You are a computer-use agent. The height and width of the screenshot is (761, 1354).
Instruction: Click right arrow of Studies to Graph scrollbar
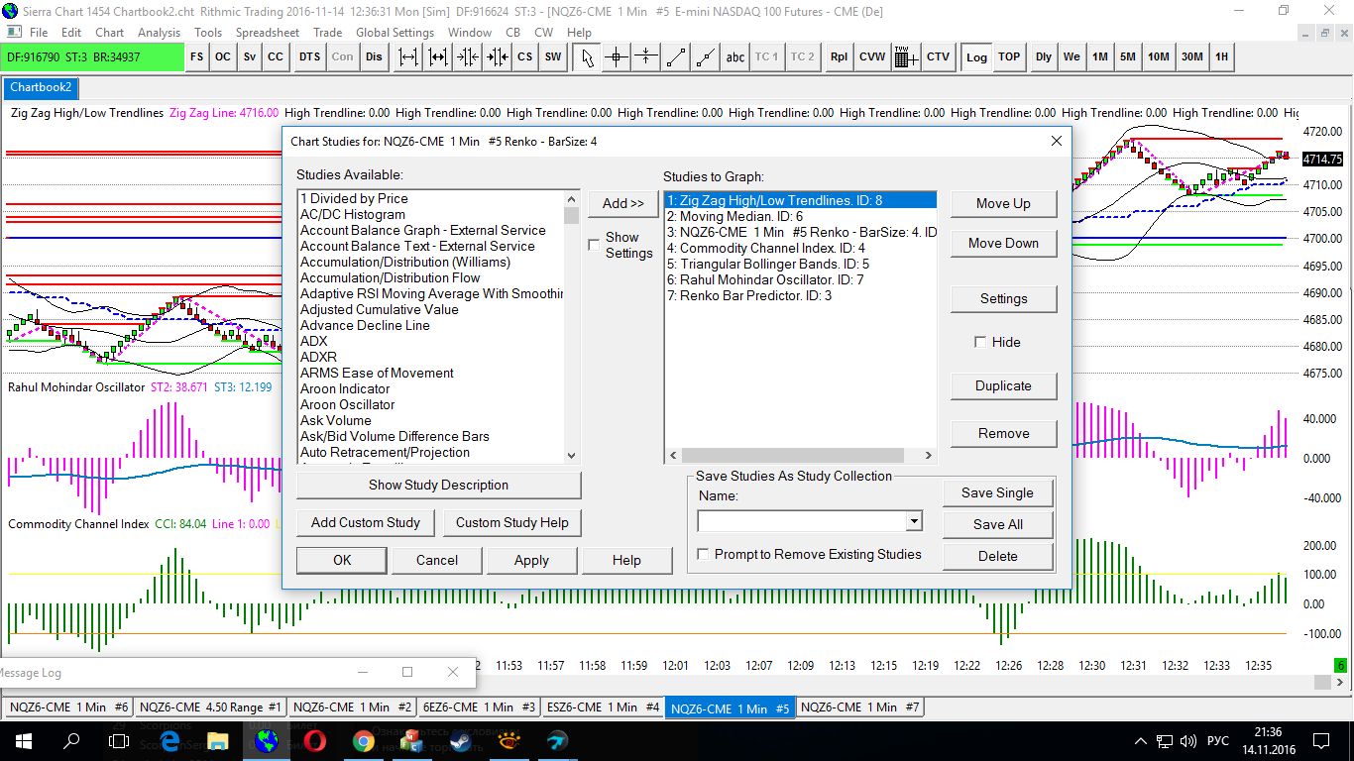(x=929, y=456)
